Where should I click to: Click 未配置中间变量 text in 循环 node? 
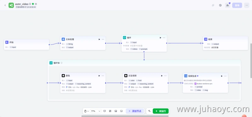[x=136, y=46]
